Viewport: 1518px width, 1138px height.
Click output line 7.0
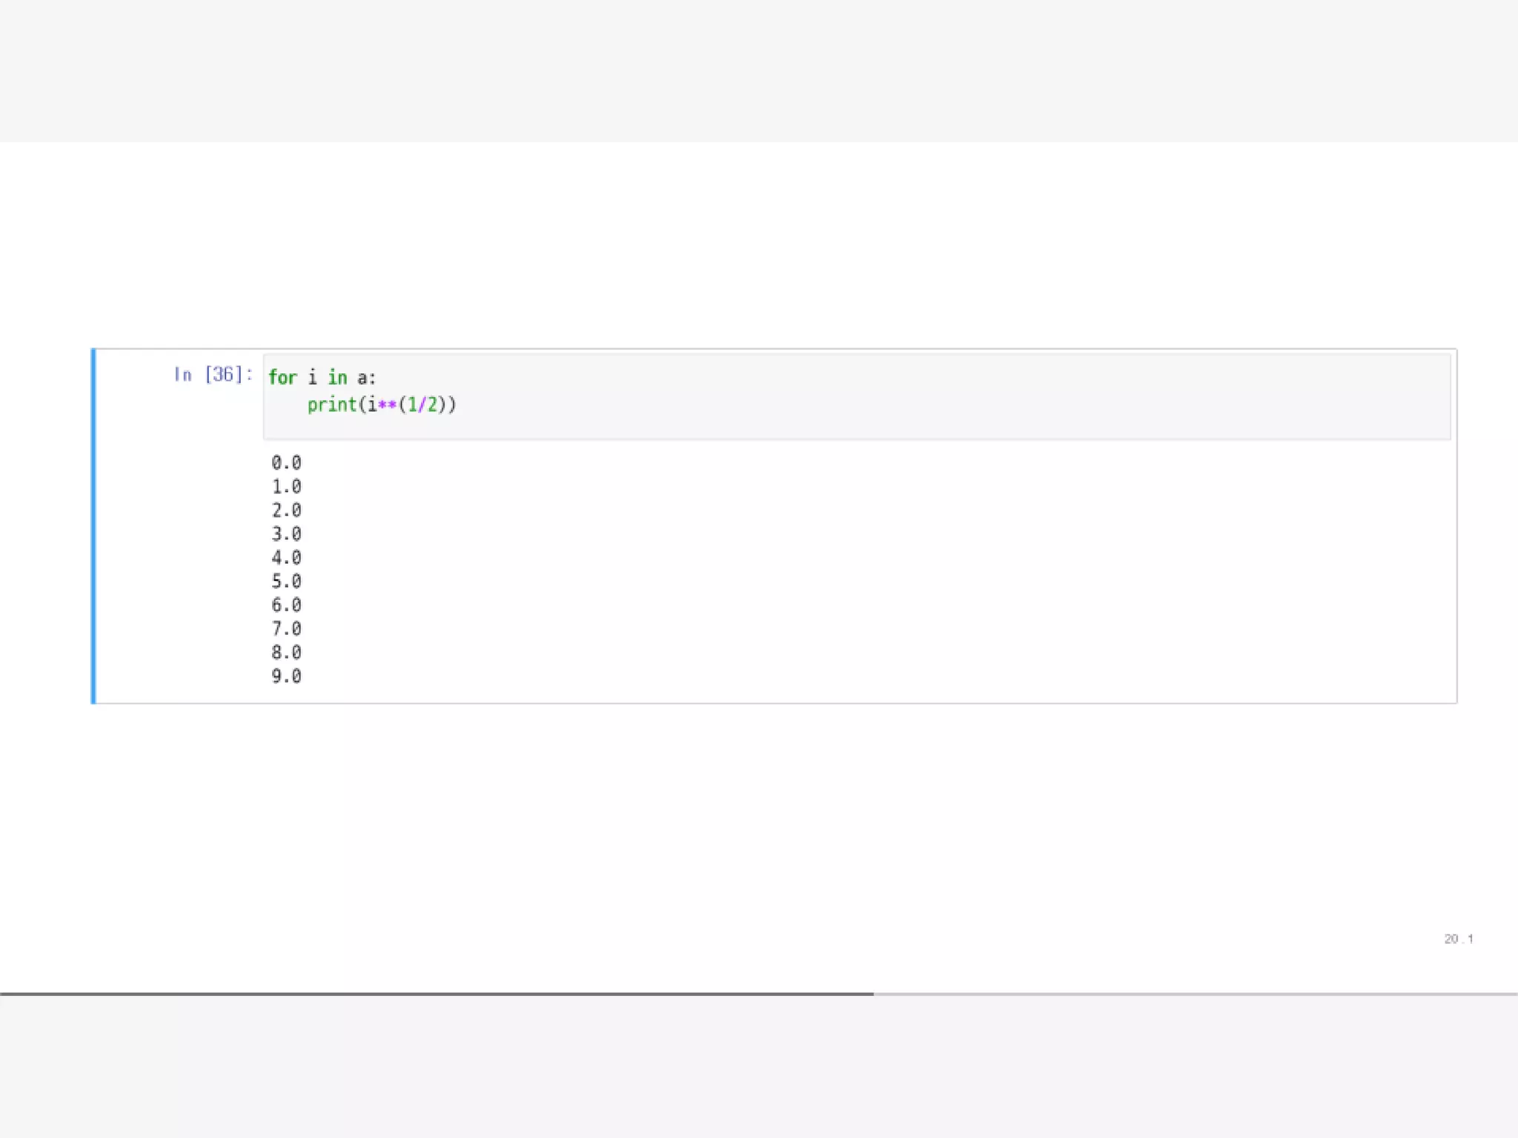286,629
